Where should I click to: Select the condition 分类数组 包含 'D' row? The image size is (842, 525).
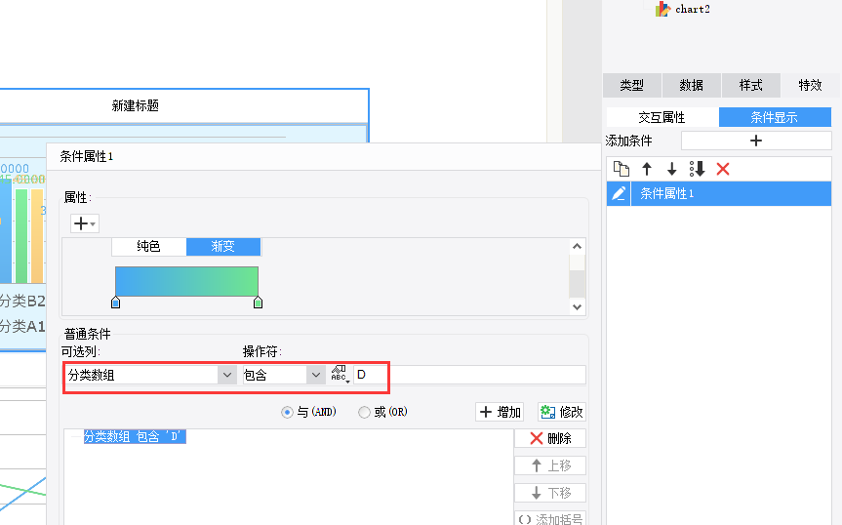(x=135, y=436)
